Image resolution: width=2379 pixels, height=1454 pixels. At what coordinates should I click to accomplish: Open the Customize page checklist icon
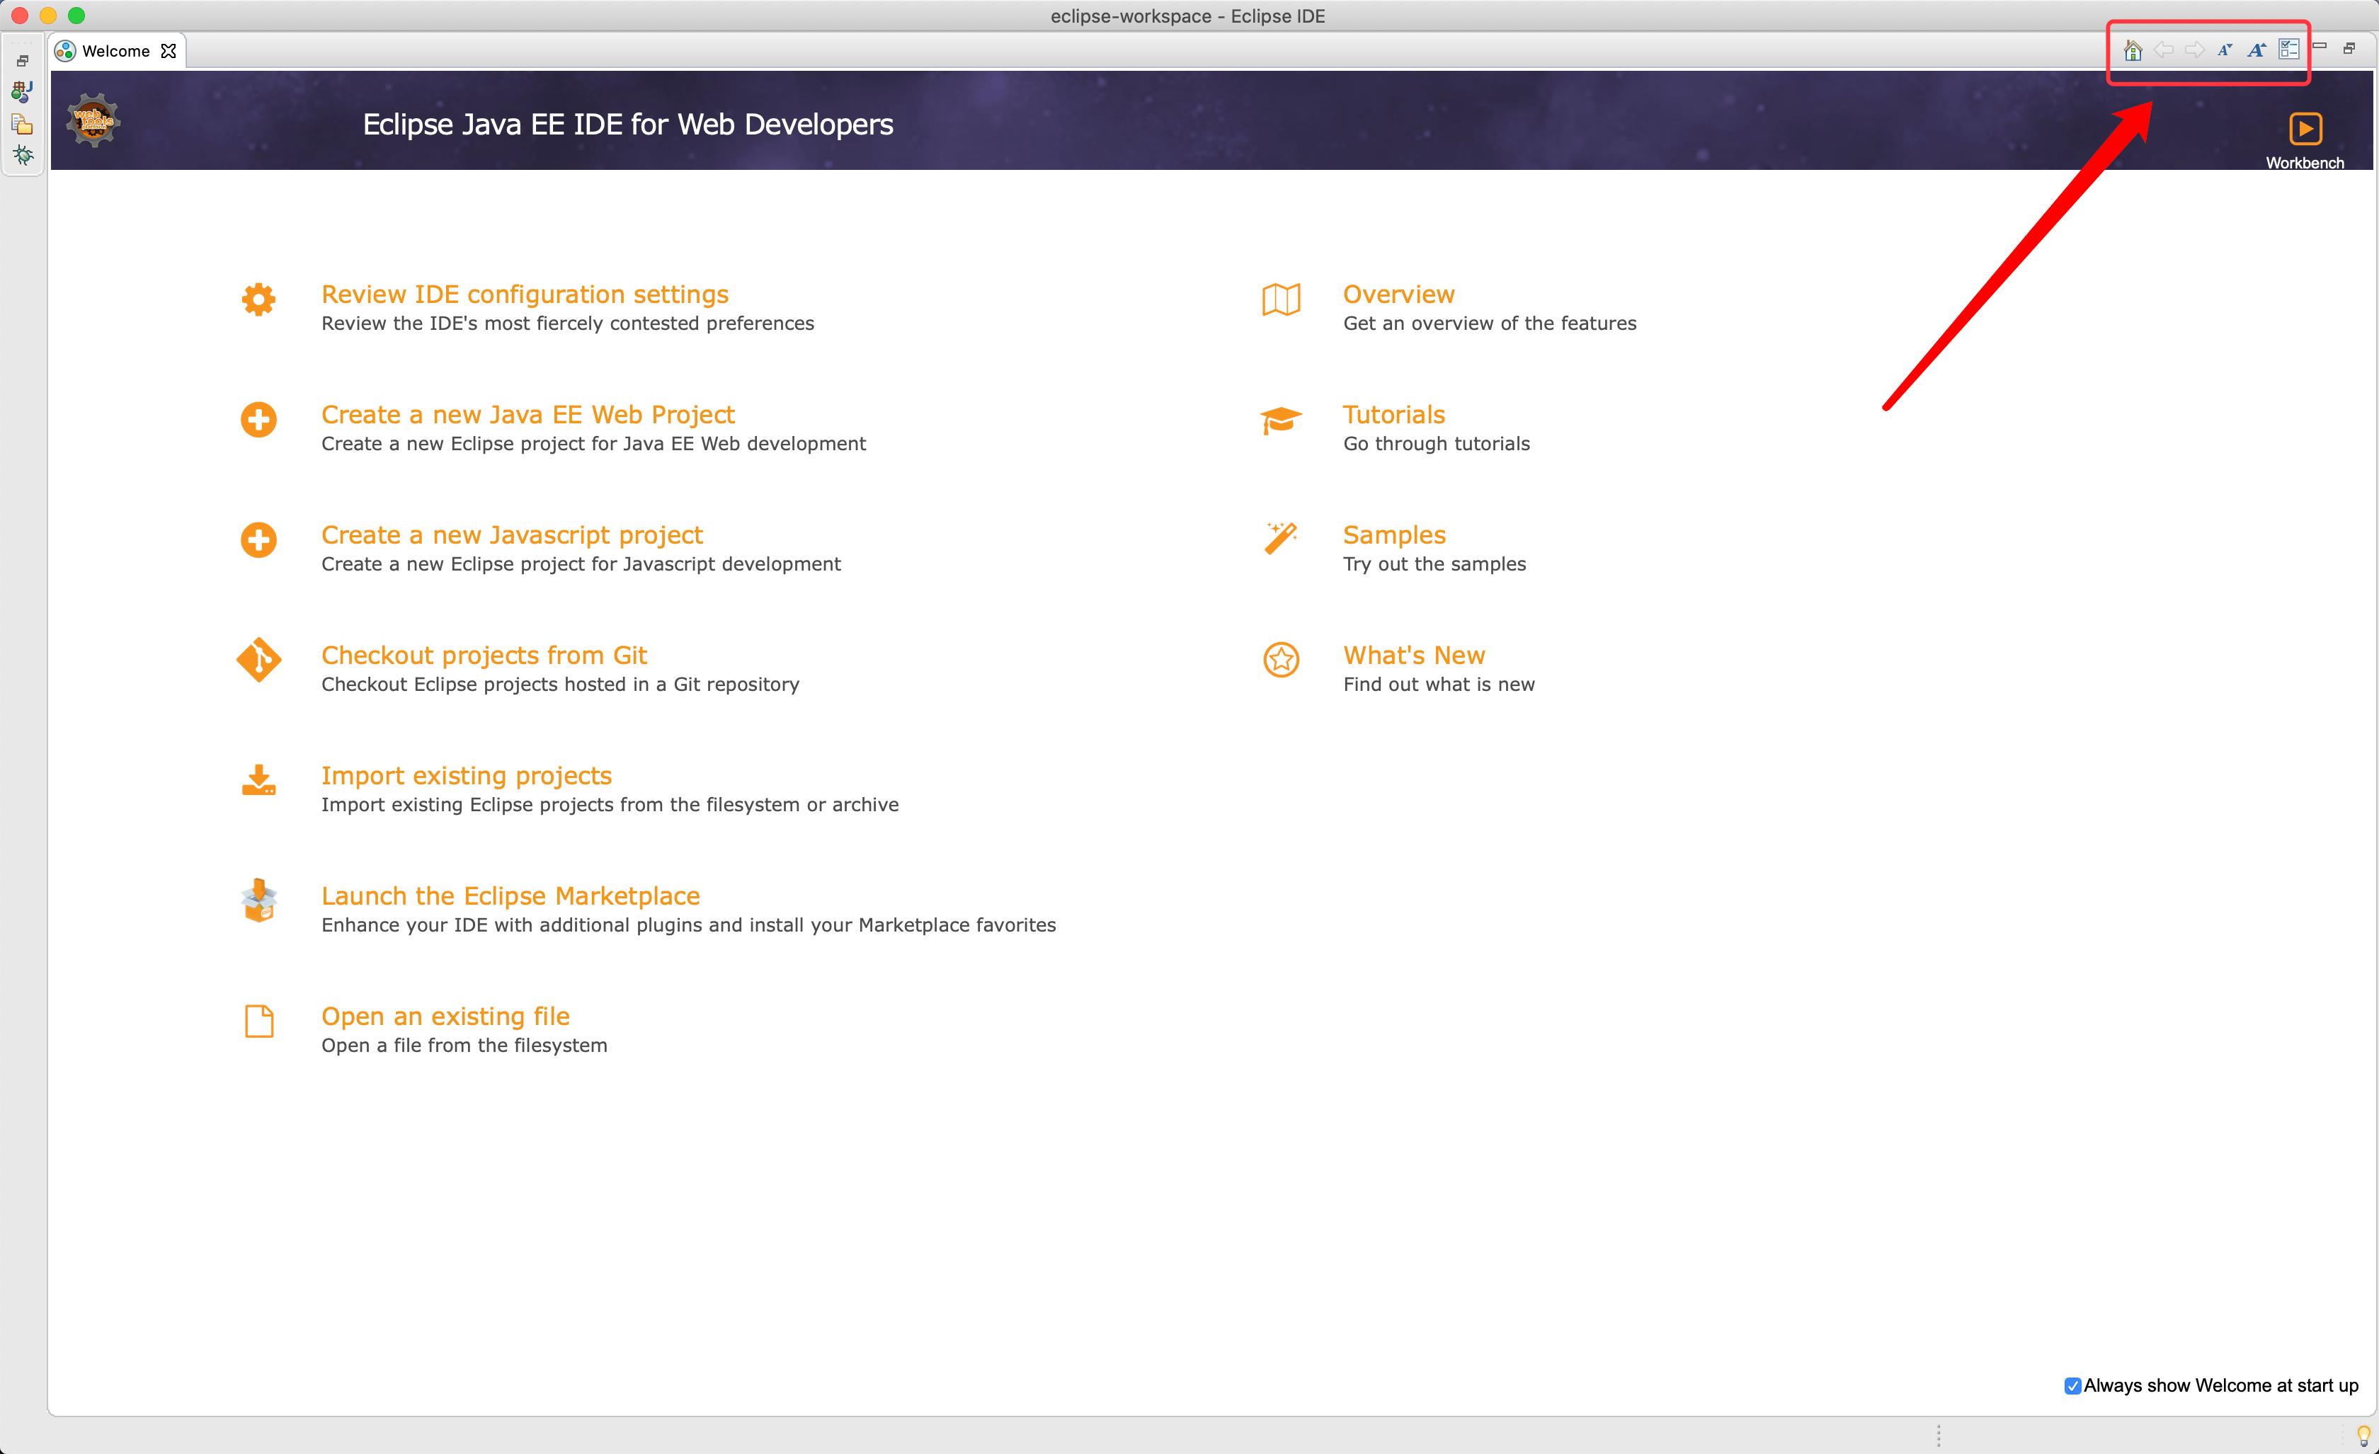click(2288, 50)
